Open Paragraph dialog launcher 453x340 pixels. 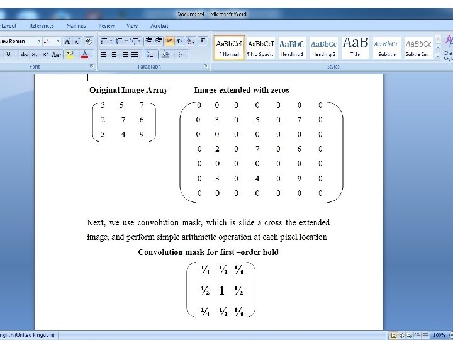point(205,67)
